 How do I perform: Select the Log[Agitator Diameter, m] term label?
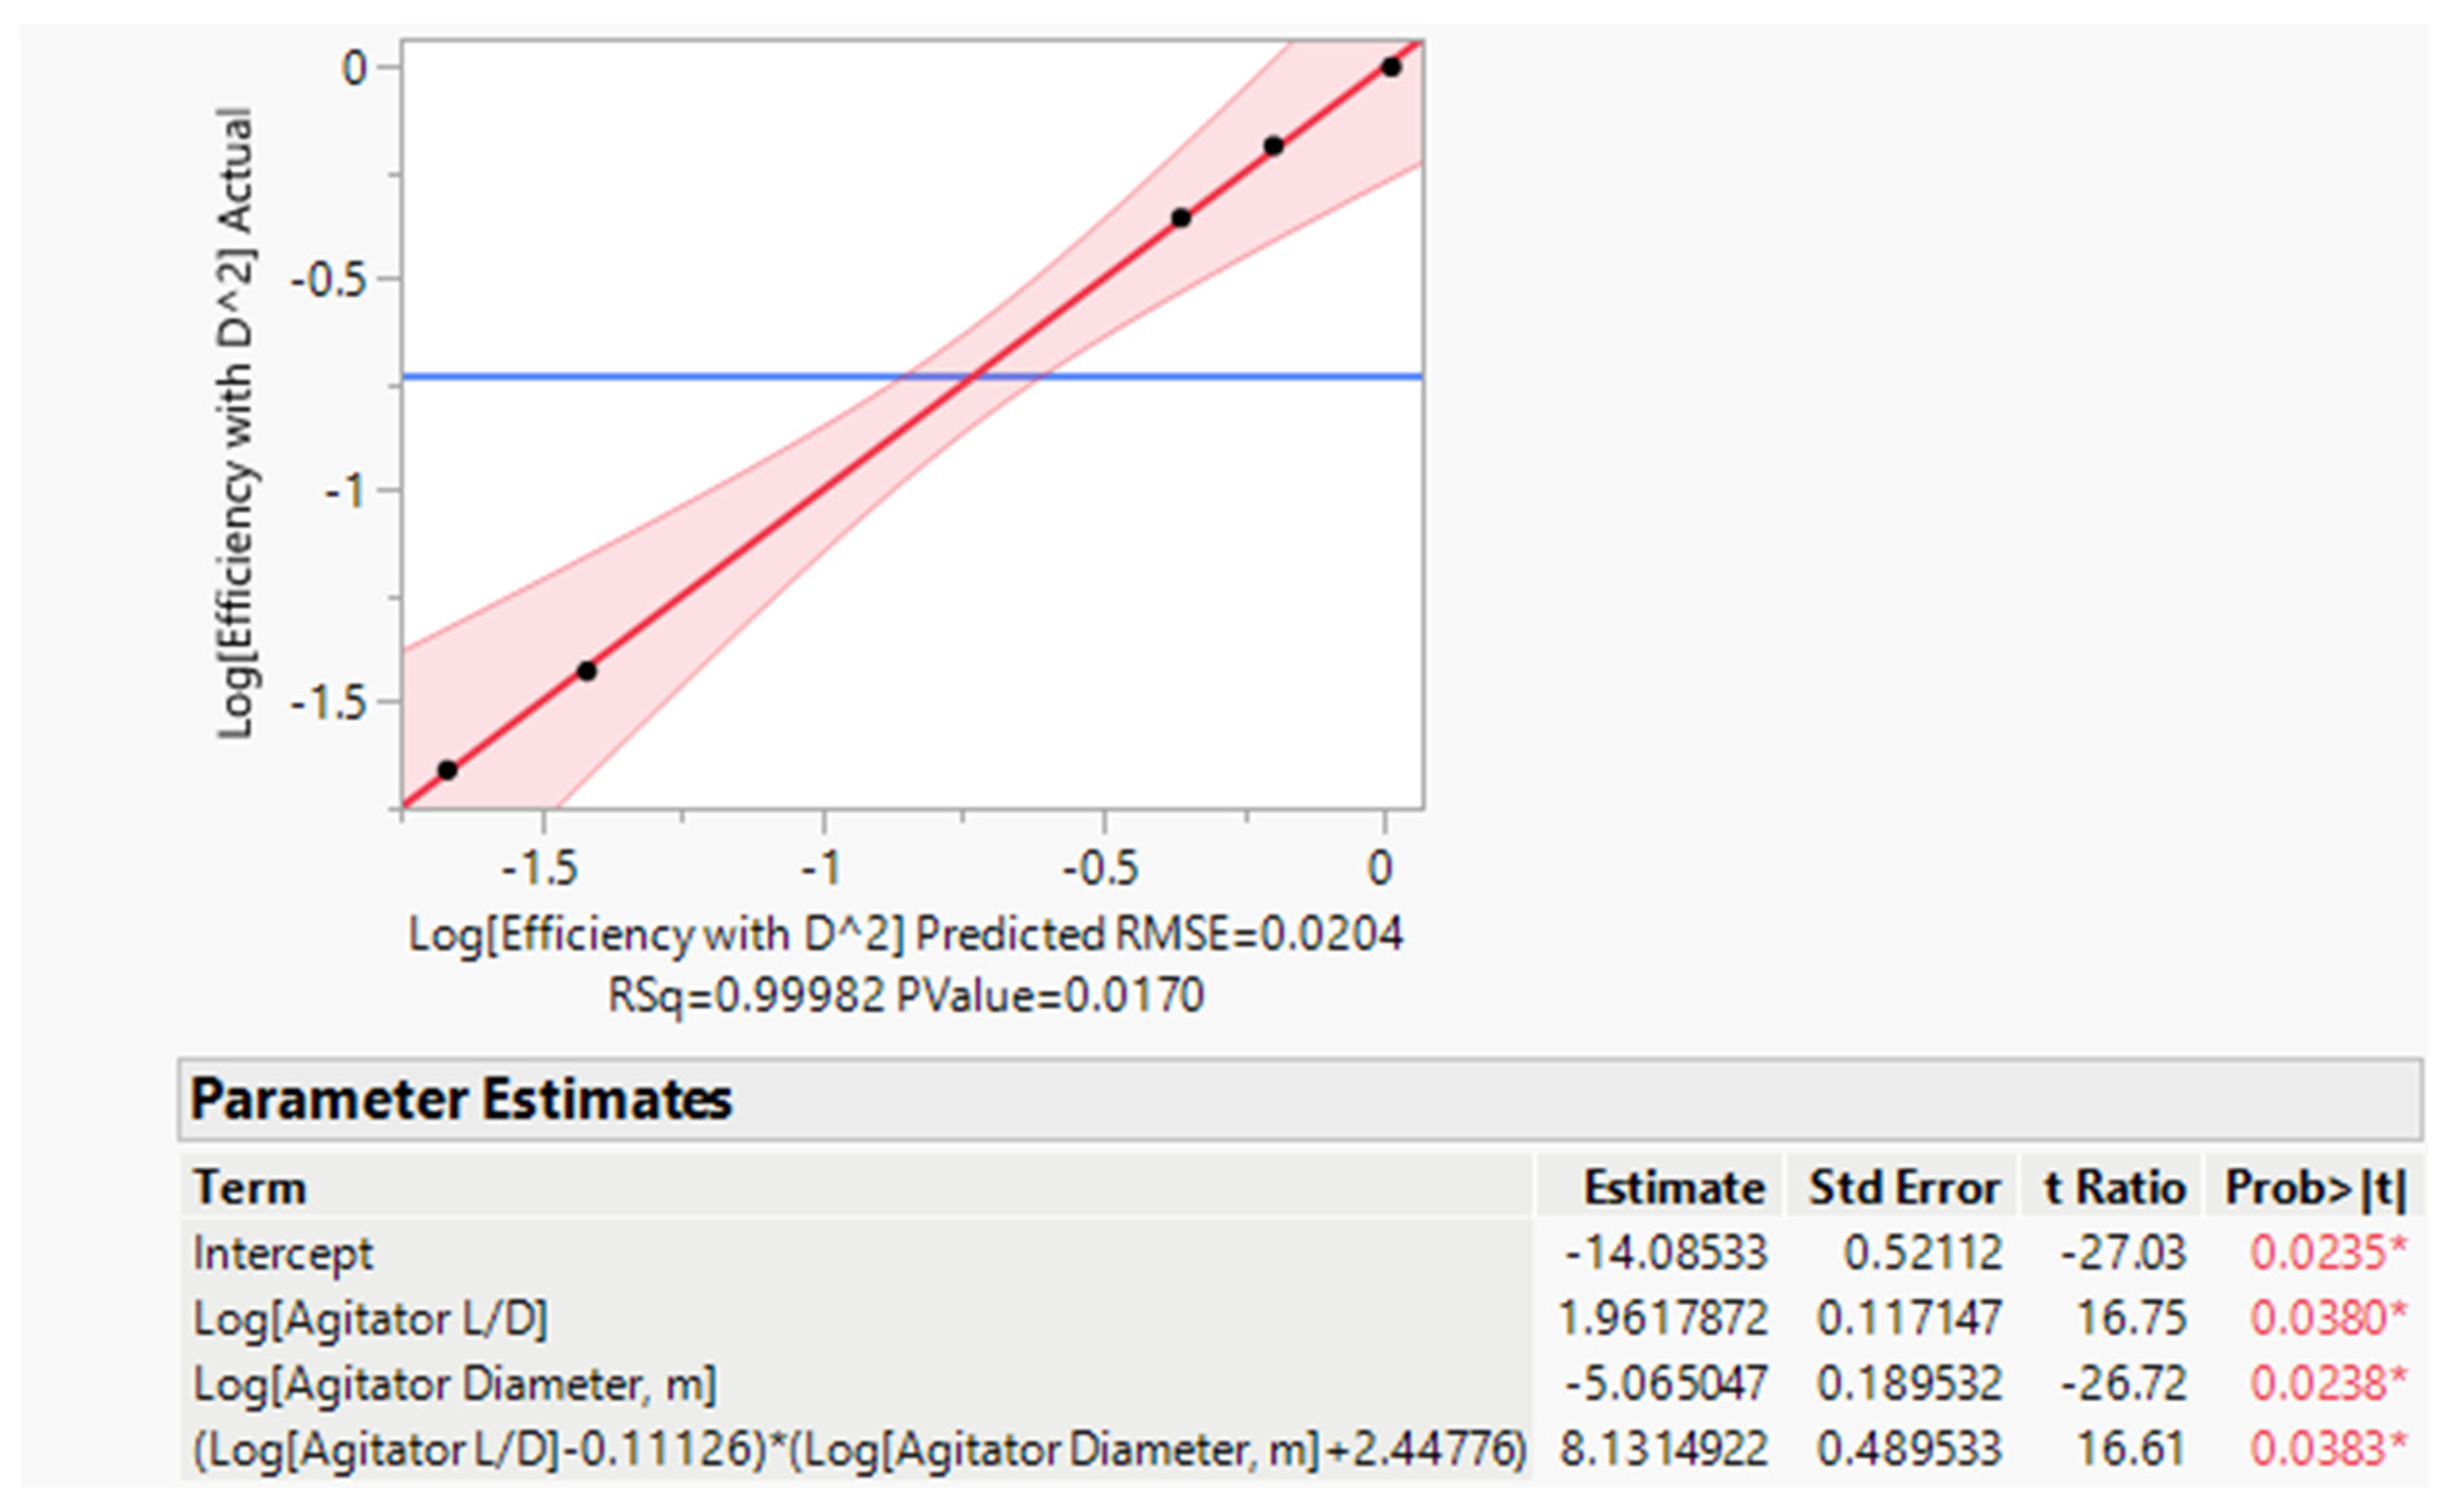pyautogui.click(x=455, y=1385)
